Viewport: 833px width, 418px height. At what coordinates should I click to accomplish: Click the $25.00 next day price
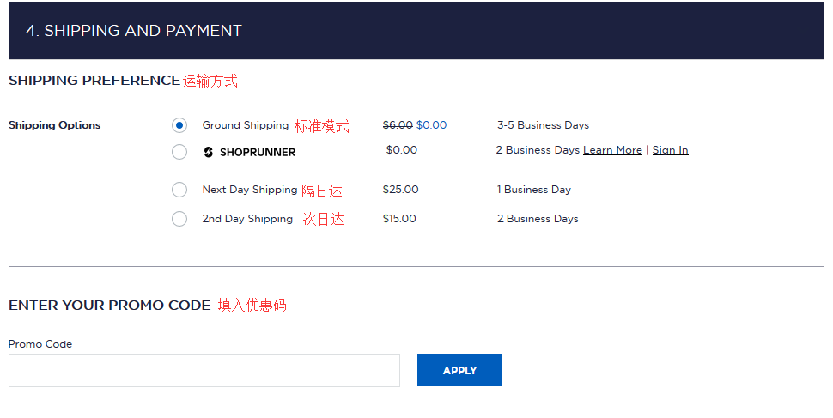click(400, 190)
